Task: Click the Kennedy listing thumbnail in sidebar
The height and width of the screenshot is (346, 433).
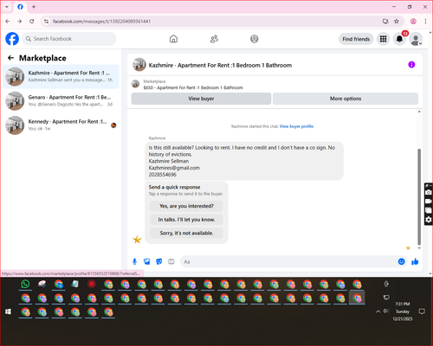Action: pyautogui.click(x=15, y=125)
